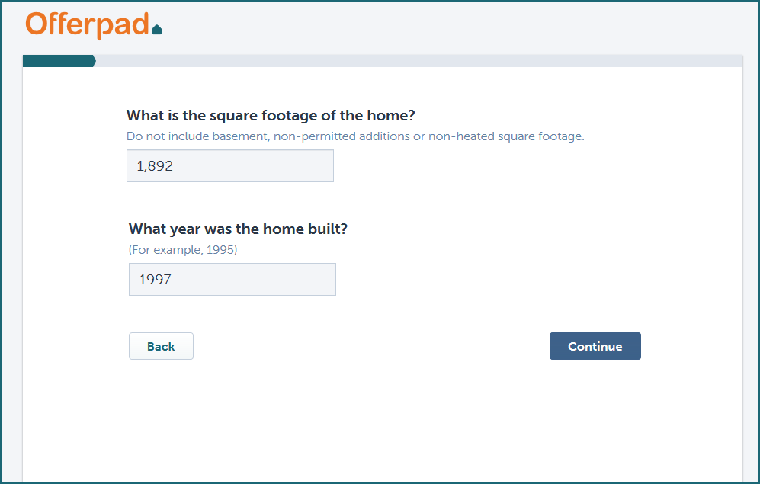The image size is (760, 484).
Task: Click the 'What year was the home built?' heading
Action: [x=238, y=229]
